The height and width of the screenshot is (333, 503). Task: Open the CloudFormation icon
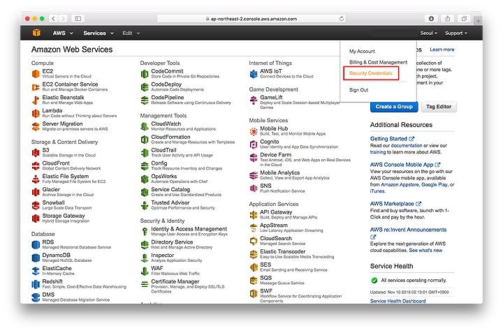[145, 140]
